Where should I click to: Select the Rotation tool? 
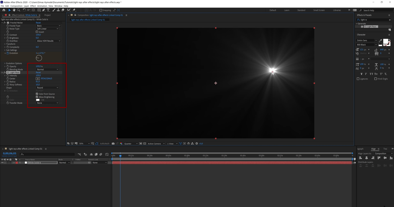tap(24, 10)
